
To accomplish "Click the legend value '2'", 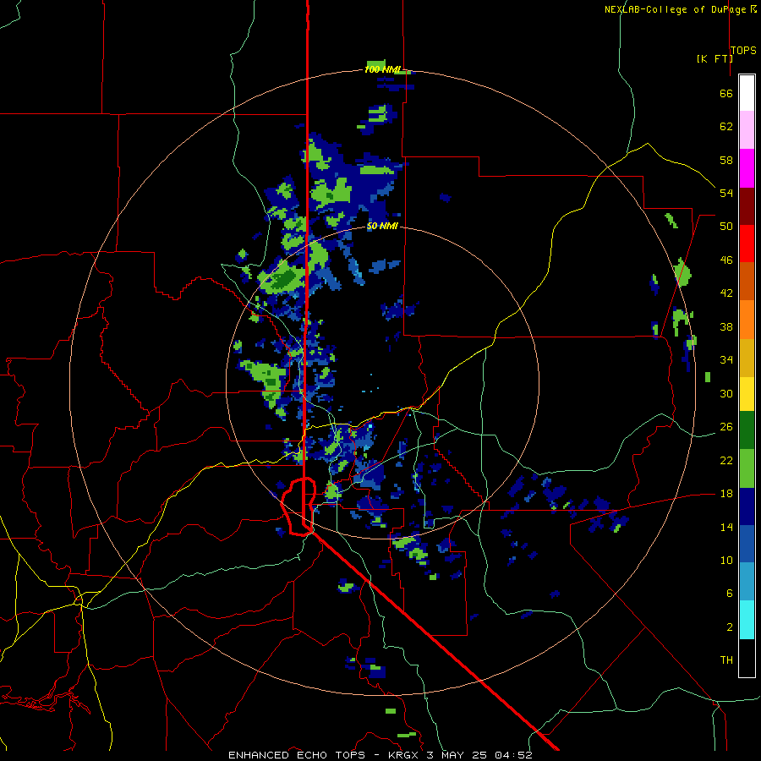I will tap(729, 627).
